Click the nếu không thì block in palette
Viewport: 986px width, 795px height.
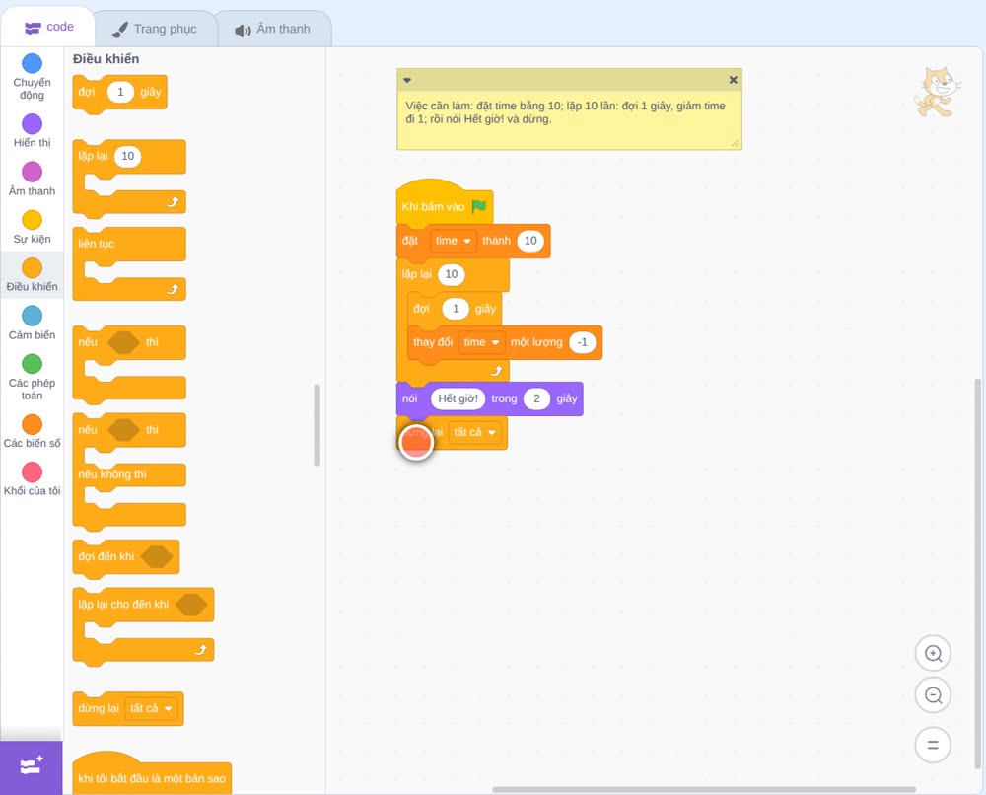tap(129, 471)
